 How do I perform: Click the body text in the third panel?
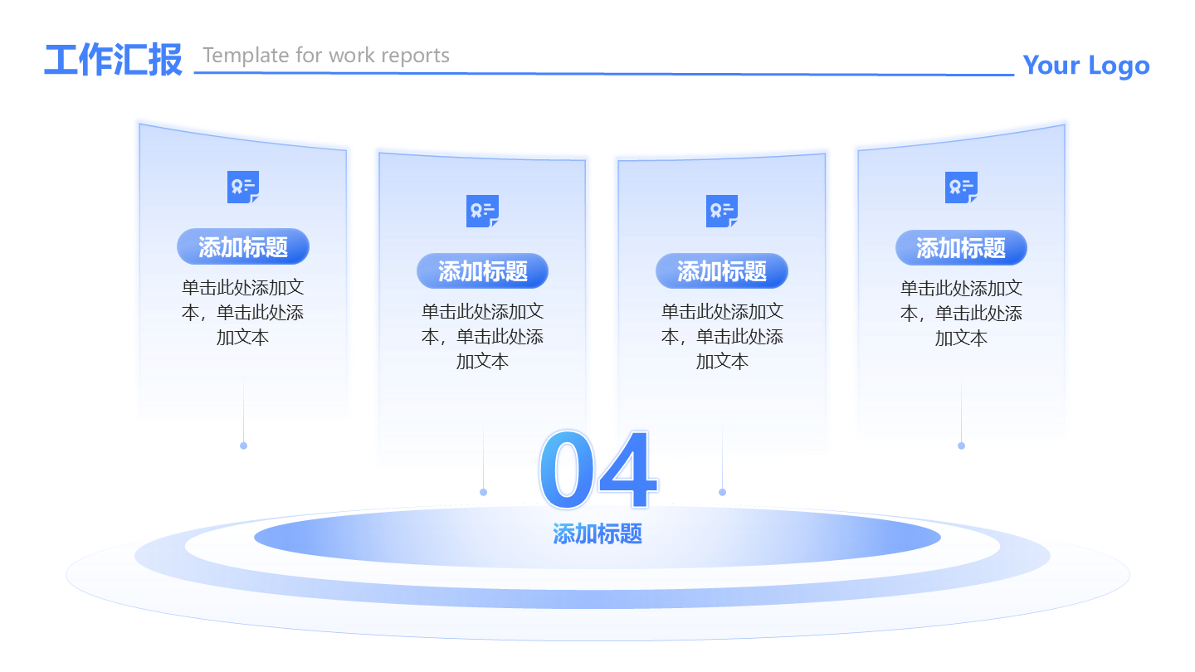722,336
